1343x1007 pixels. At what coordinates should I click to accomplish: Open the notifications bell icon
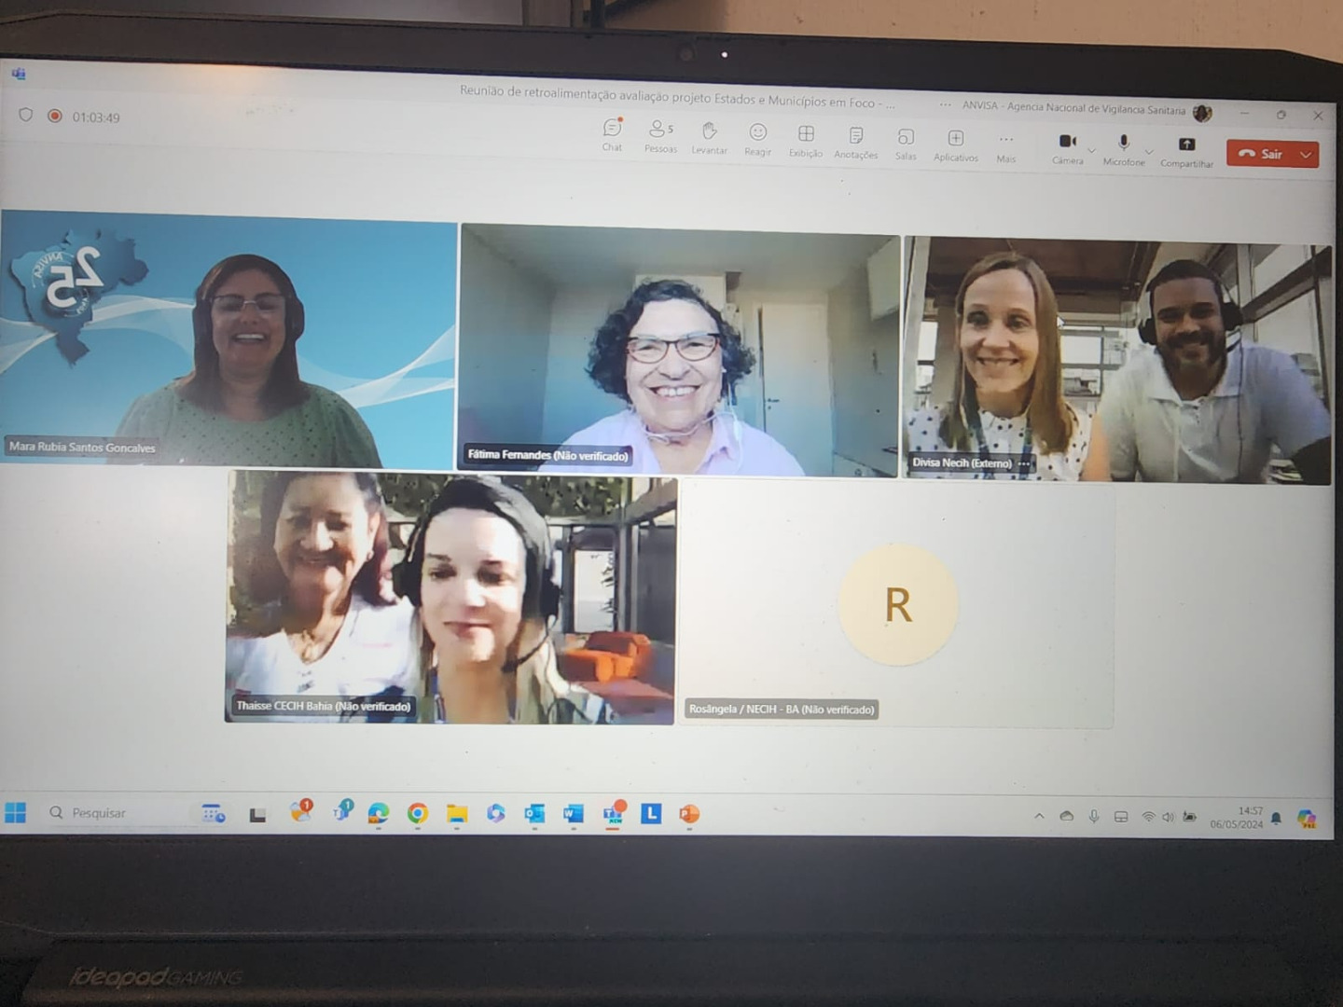(x=1276, y=819)
